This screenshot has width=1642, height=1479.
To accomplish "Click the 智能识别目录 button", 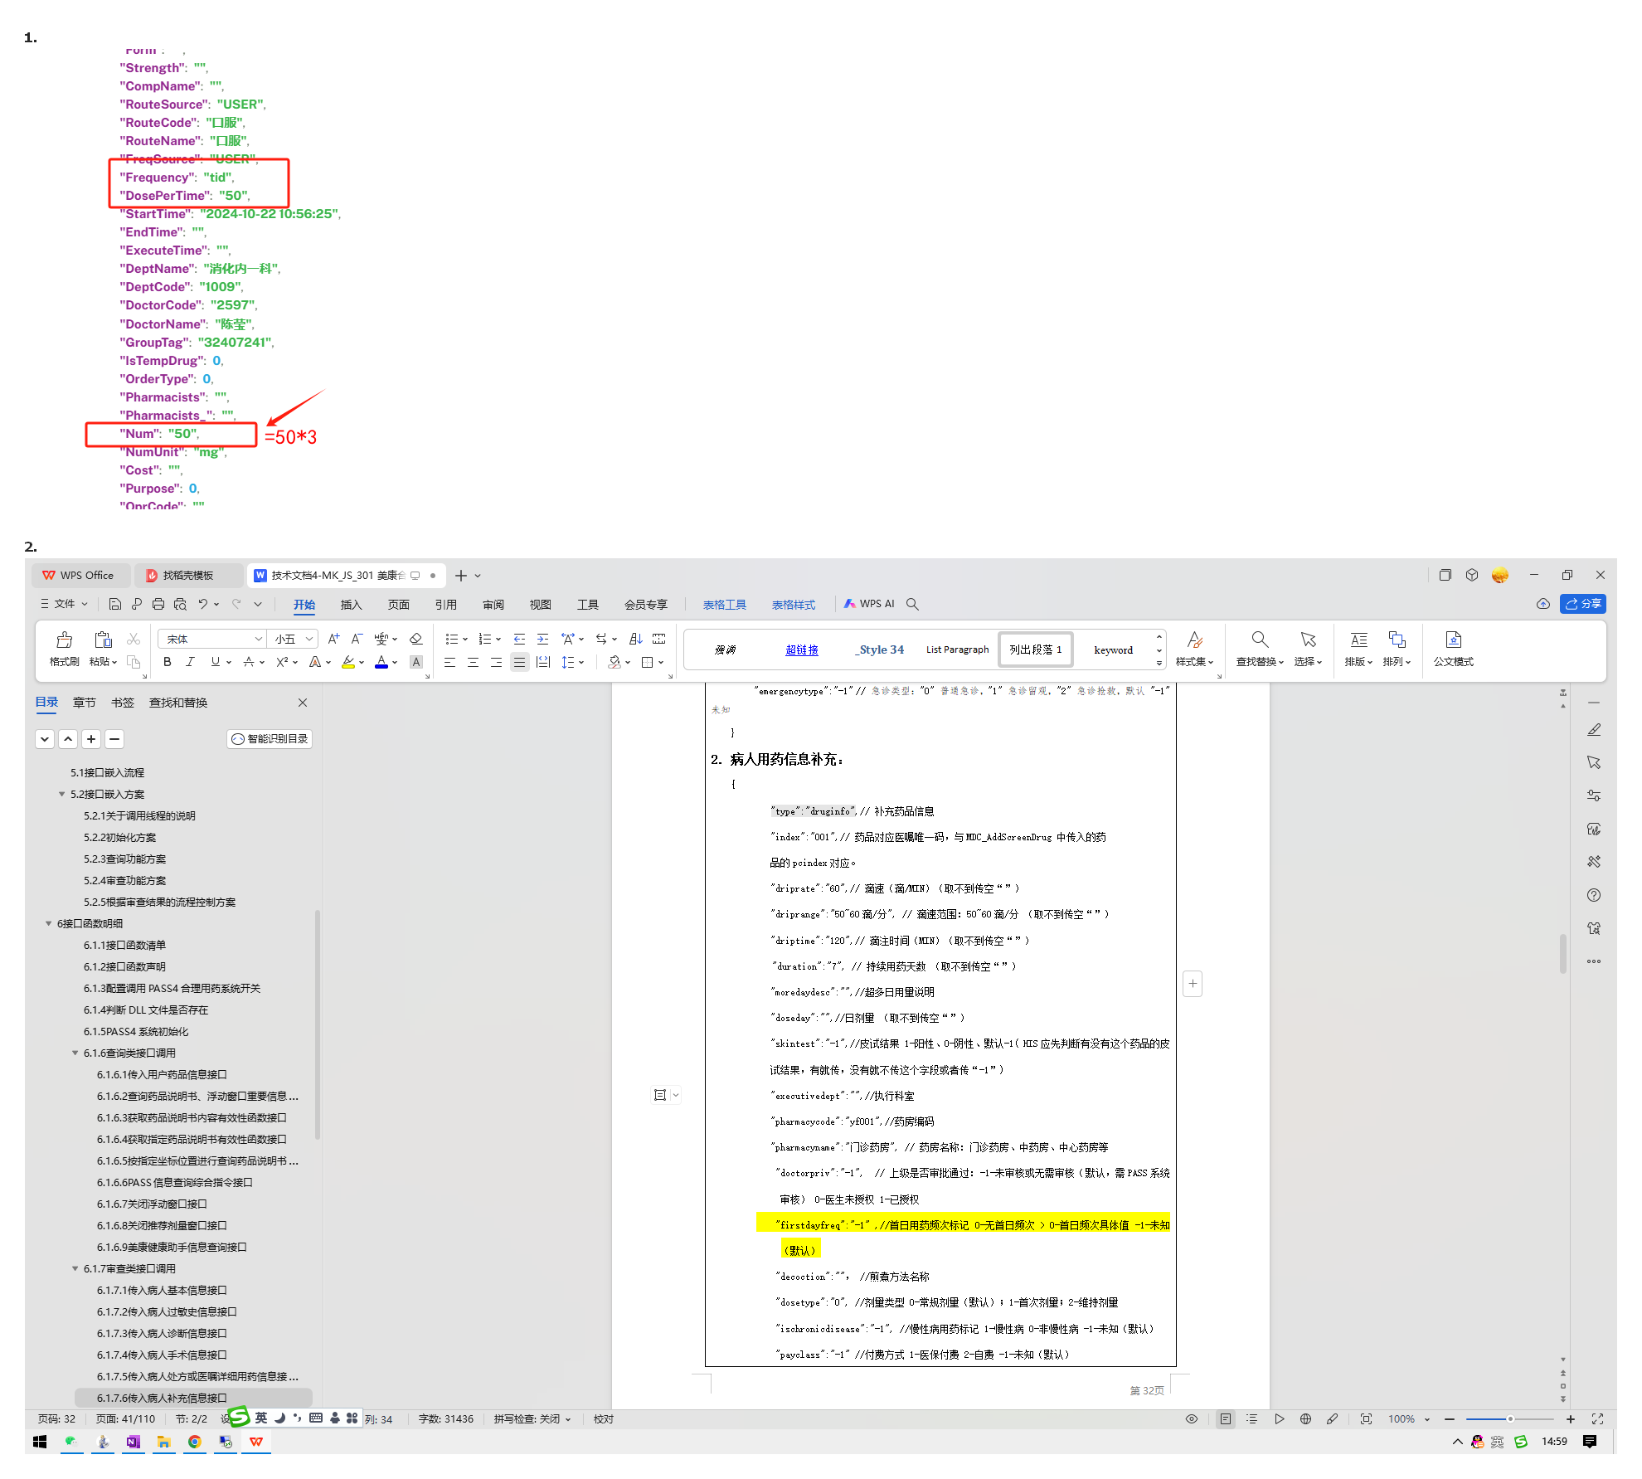I will [270, 739].
